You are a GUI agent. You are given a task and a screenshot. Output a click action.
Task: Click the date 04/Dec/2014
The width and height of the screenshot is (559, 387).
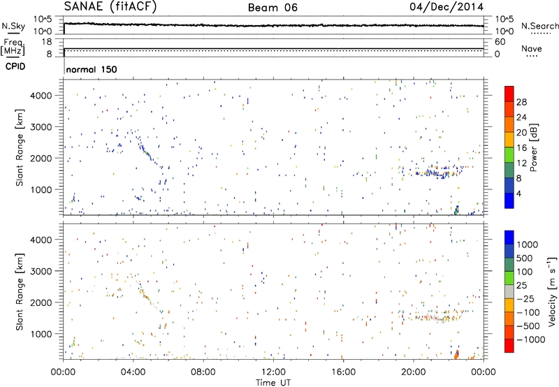[x=447, y=7]
